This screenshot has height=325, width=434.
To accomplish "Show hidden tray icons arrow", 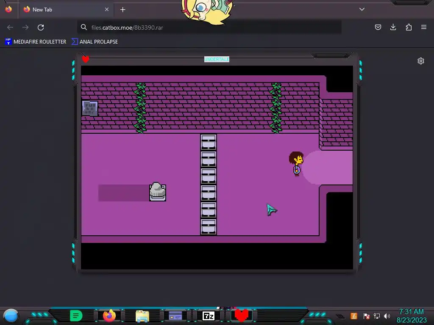I will (341, 317).
